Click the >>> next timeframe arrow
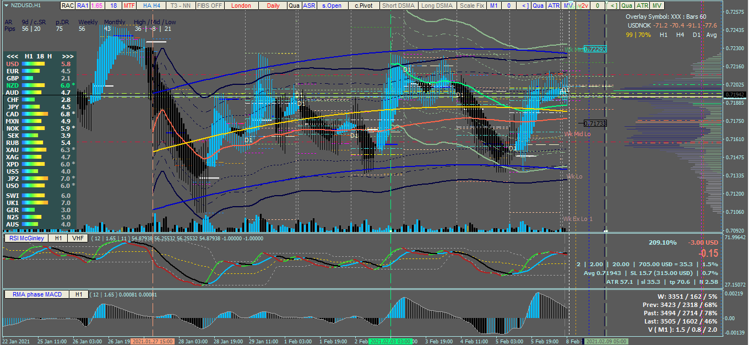This screenshot has height=345, width=749. coord(68,56)
